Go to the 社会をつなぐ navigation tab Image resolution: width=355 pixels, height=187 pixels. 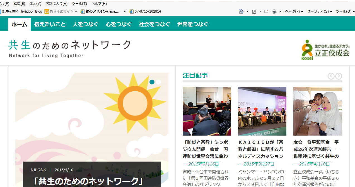tap(154, 24)
